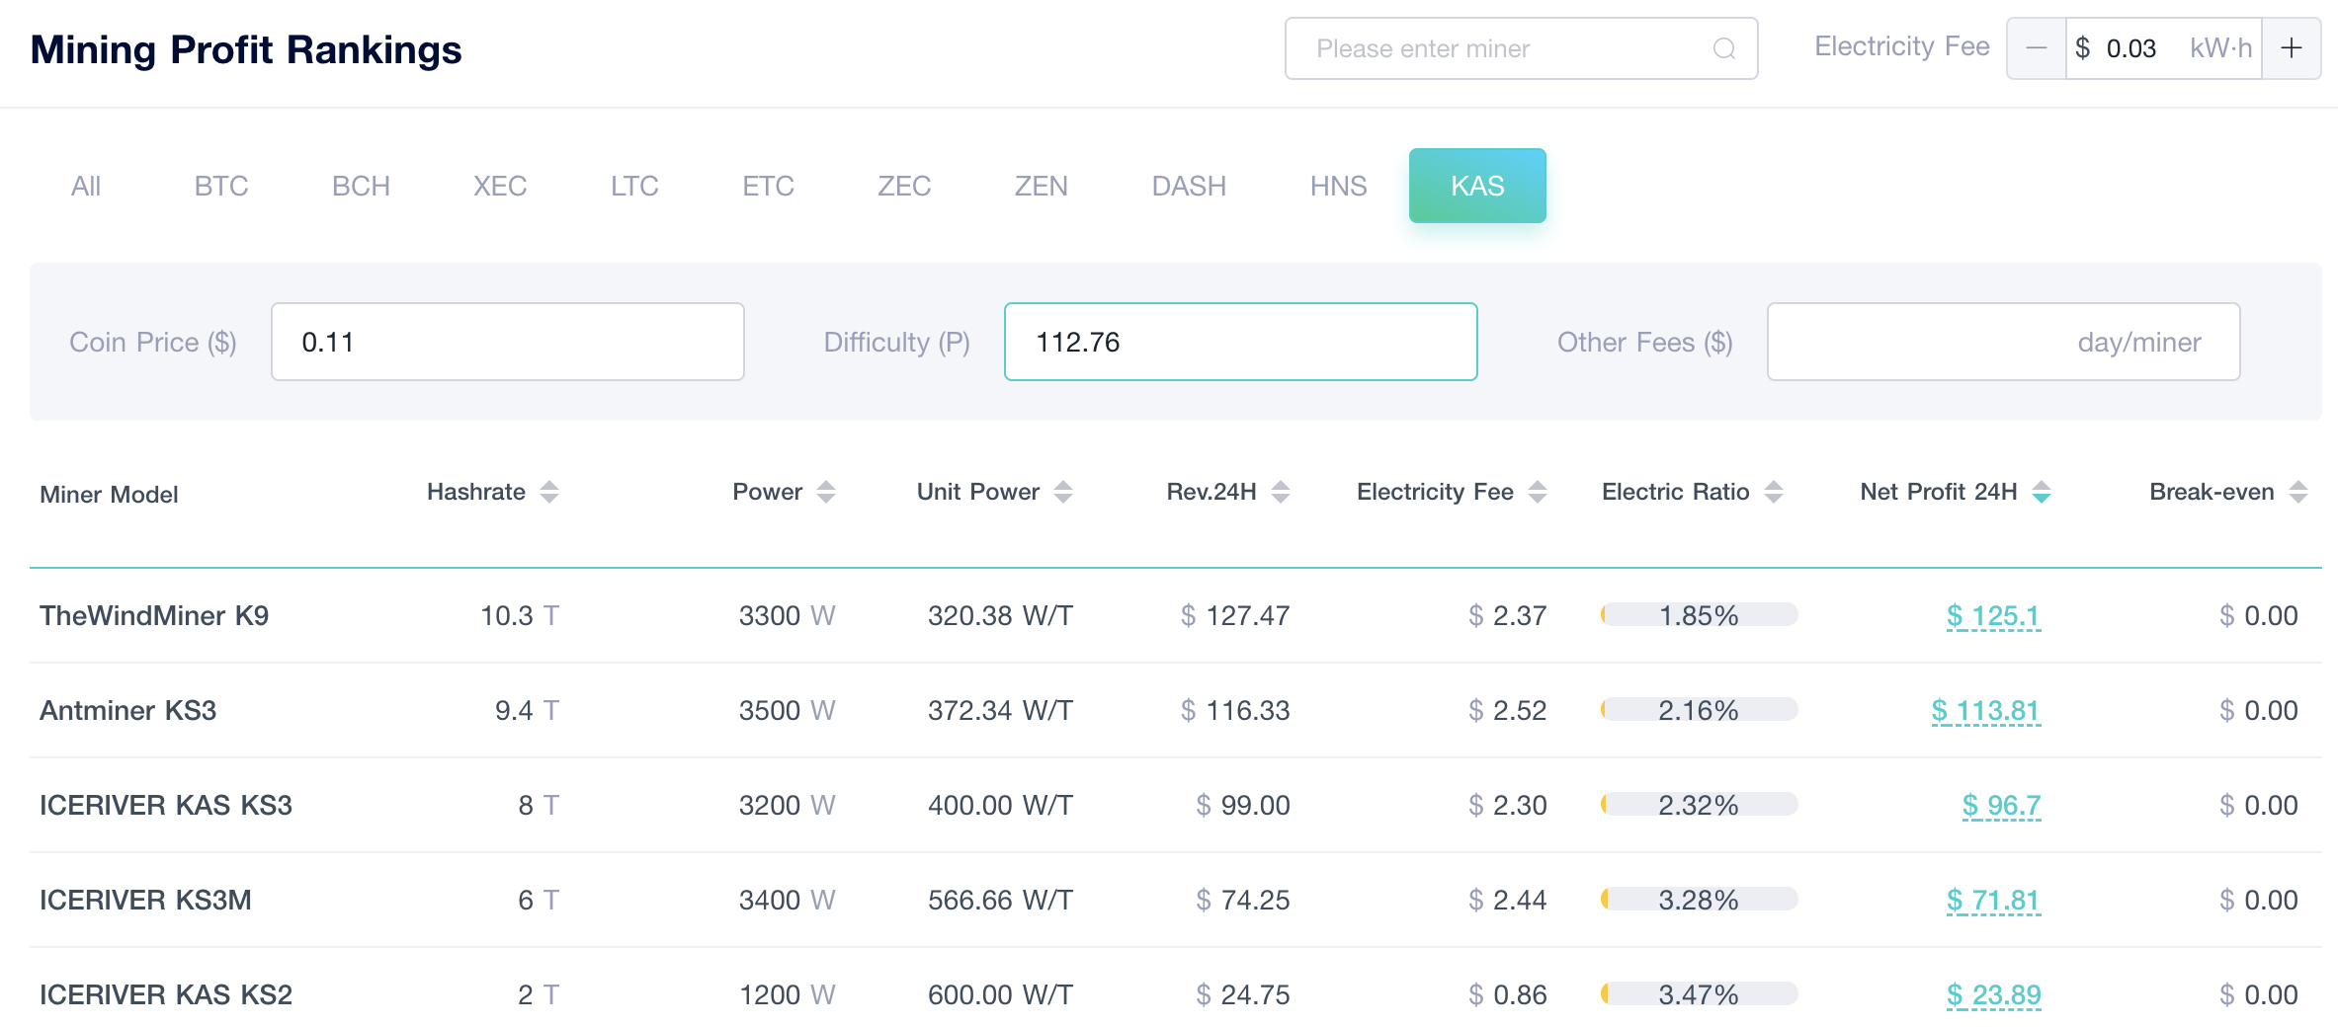The image size is (2338, 1027).
Task: Click the search magnifier icon in miner field
Action: [x=1723, y=48]
